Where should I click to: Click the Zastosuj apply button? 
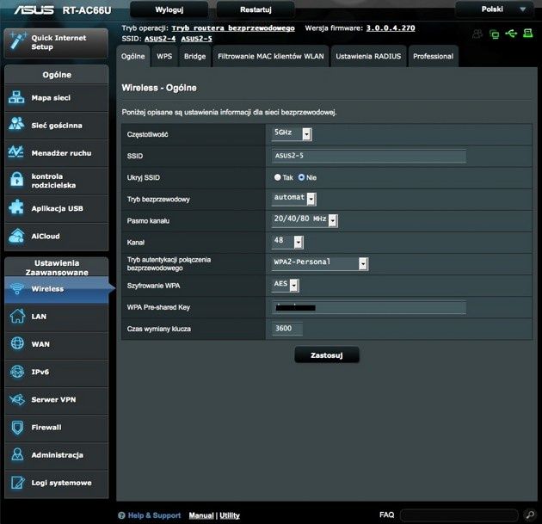(x=327, y=355)
